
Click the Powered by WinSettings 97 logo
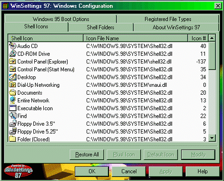click(x=18, y=171)
